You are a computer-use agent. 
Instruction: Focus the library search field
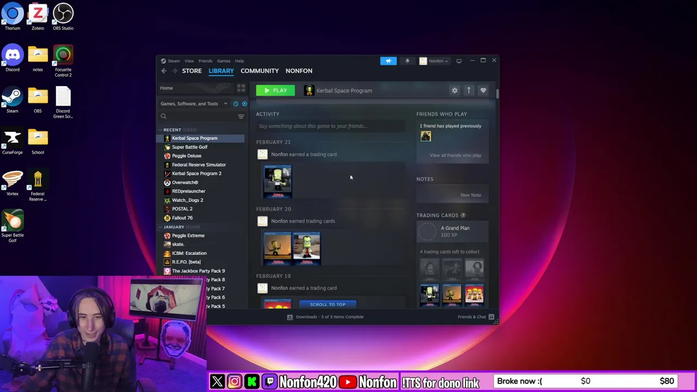pos(197,116)
